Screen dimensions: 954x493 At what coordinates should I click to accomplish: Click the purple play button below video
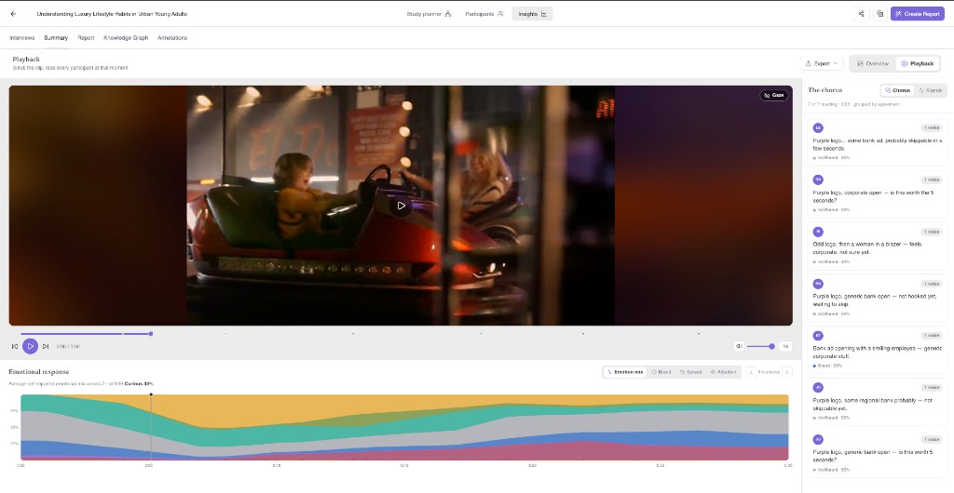pyautogui.click(x=31, y=347)
